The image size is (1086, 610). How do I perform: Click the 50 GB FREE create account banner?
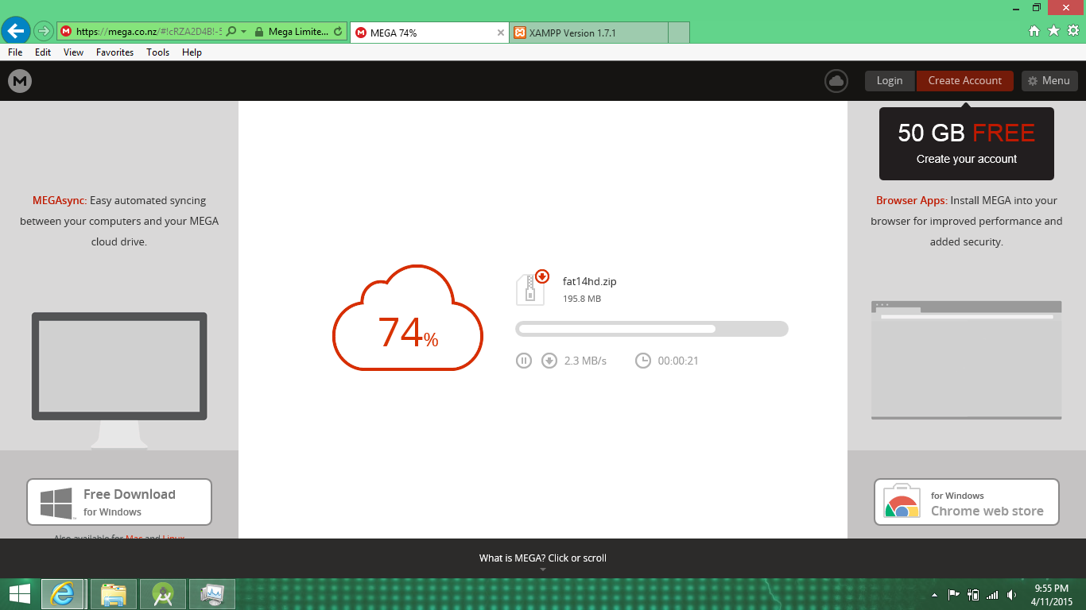(967, 143)
